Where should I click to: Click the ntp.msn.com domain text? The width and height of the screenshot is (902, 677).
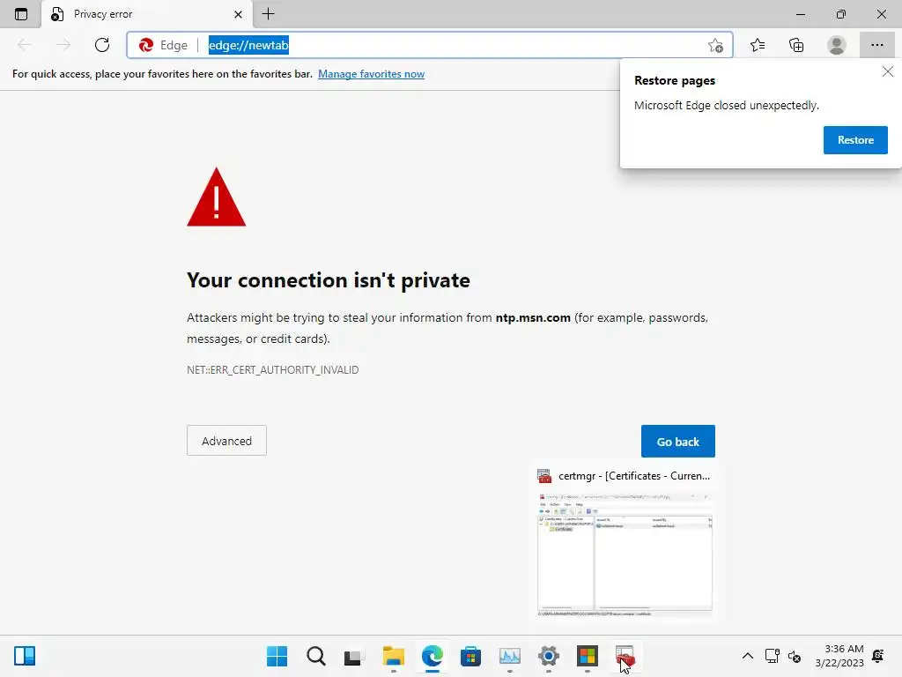(x=533, y=317)
